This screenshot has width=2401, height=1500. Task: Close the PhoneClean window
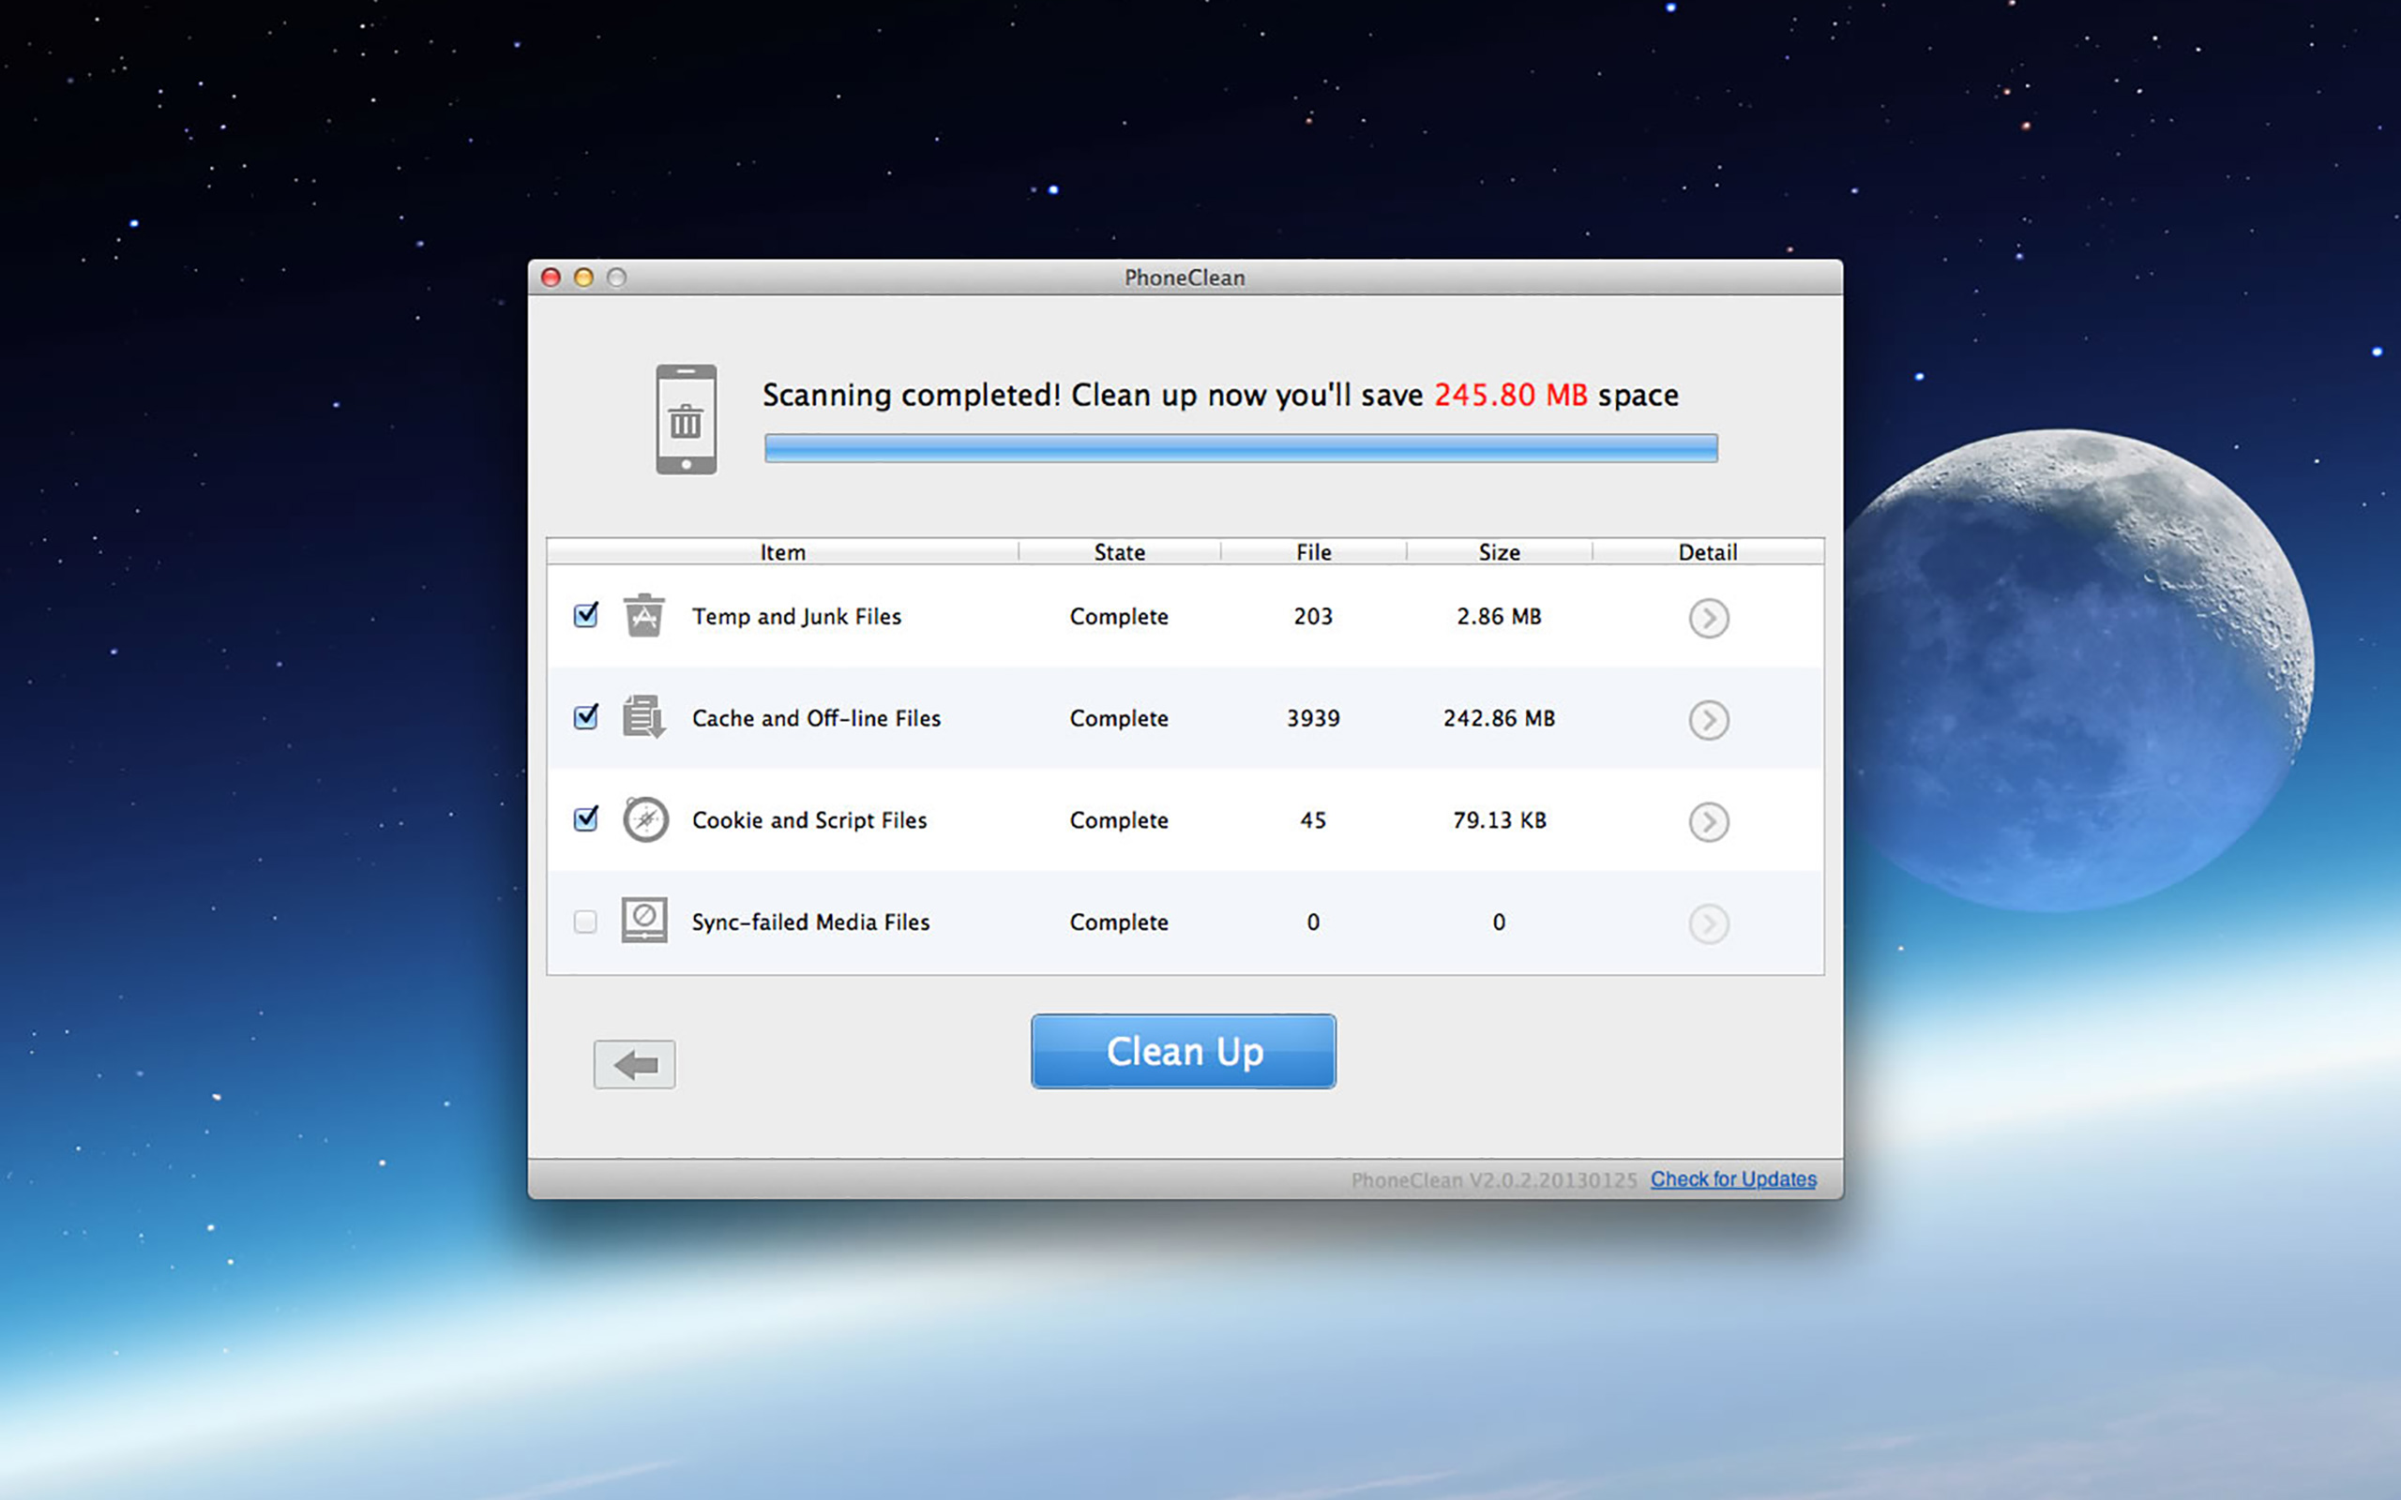click(551, 277)
